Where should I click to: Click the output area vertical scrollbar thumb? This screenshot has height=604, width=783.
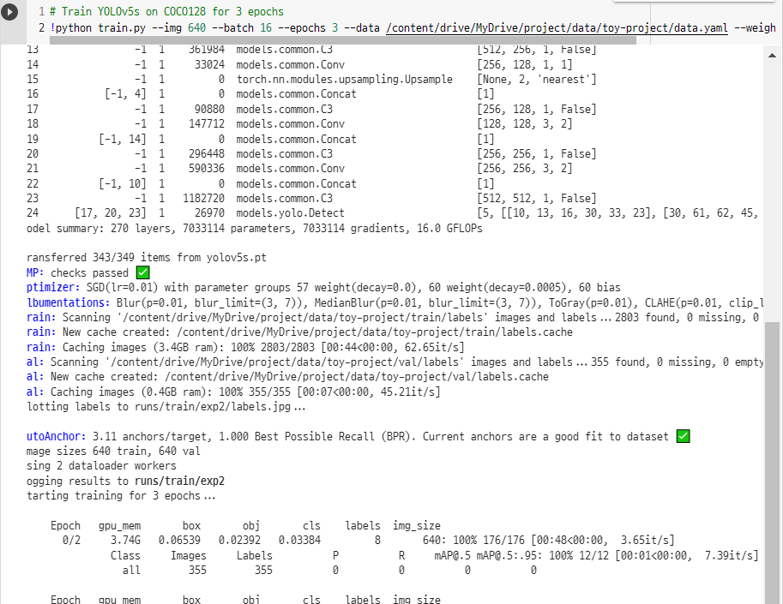tap(772, 462)
